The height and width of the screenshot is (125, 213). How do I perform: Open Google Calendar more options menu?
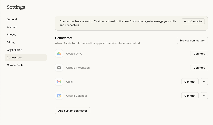point(204,96)
